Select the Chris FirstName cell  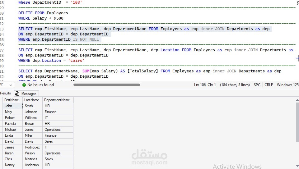(12, 159)
